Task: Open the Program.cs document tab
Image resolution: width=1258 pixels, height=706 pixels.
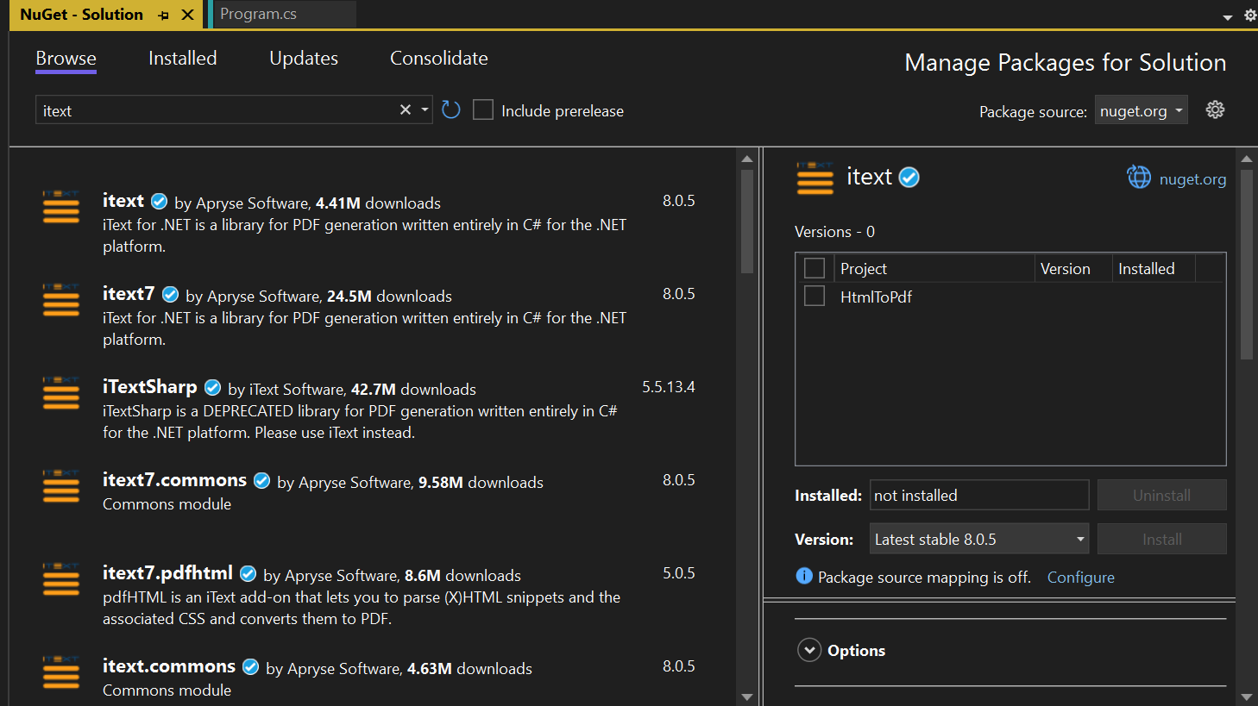Action: coord(259,15)
